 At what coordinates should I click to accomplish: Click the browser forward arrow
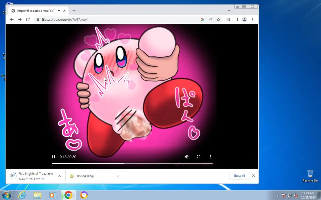pos(20,19)
